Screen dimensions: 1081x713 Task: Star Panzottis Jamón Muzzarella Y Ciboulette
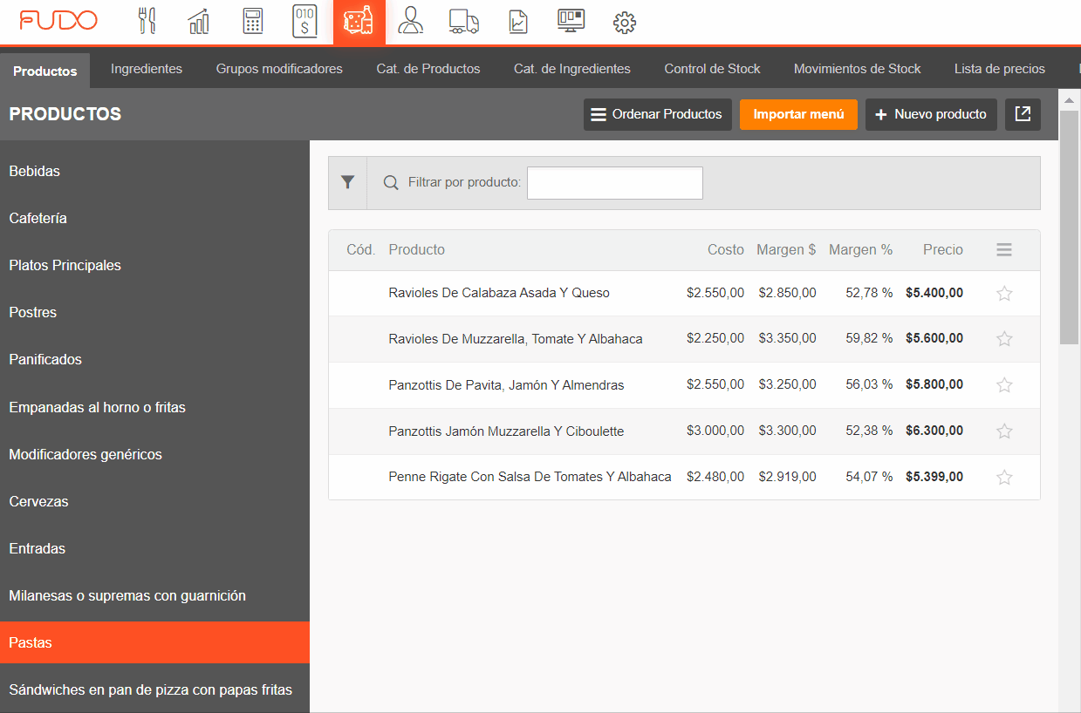coord(1004,431)
